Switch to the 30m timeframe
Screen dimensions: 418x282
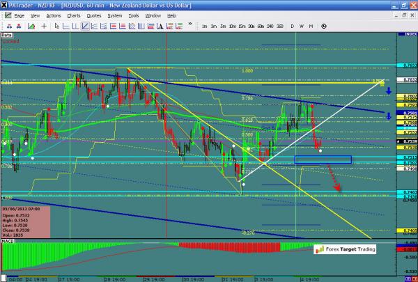click(251, 26)
